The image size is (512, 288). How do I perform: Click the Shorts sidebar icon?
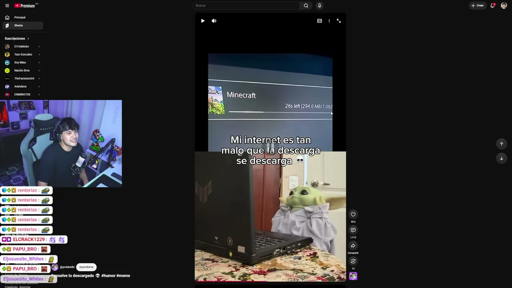coord(7,26)
